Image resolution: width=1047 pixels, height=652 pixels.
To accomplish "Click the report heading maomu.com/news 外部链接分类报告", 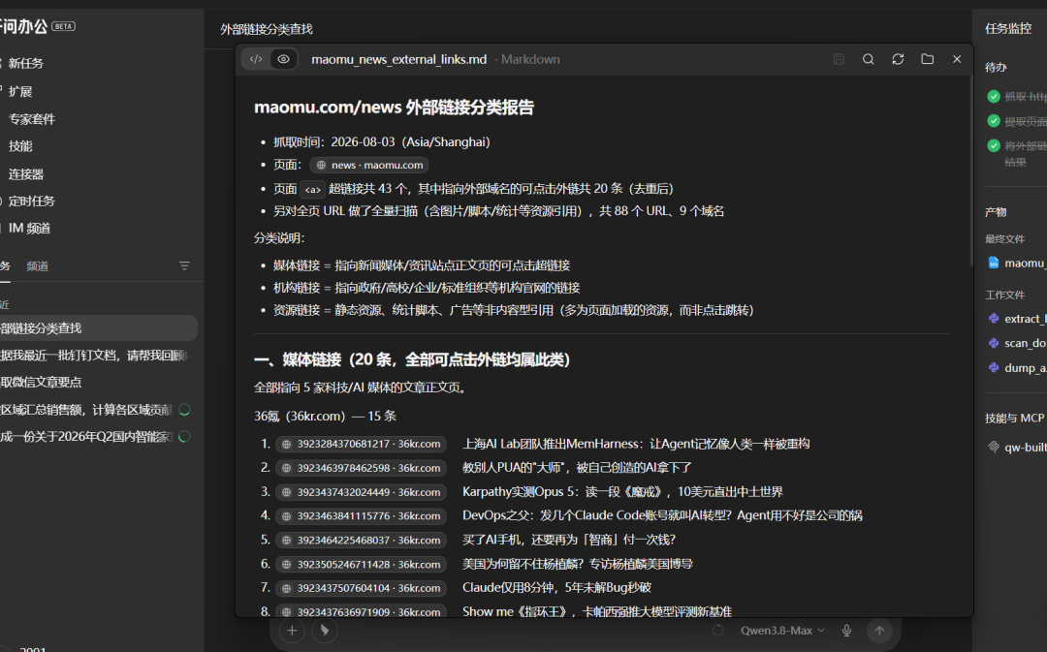I will [x=394, y=108].
